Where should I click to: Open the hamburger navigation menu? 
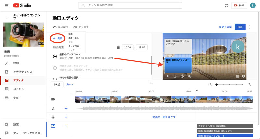pos(6,6)
